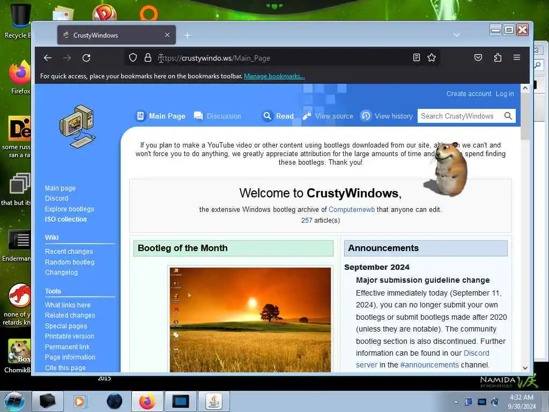This screenshot has width=549, height=412.
Task: Click the Search CrustyWindows input field
Action: [460, 116]
